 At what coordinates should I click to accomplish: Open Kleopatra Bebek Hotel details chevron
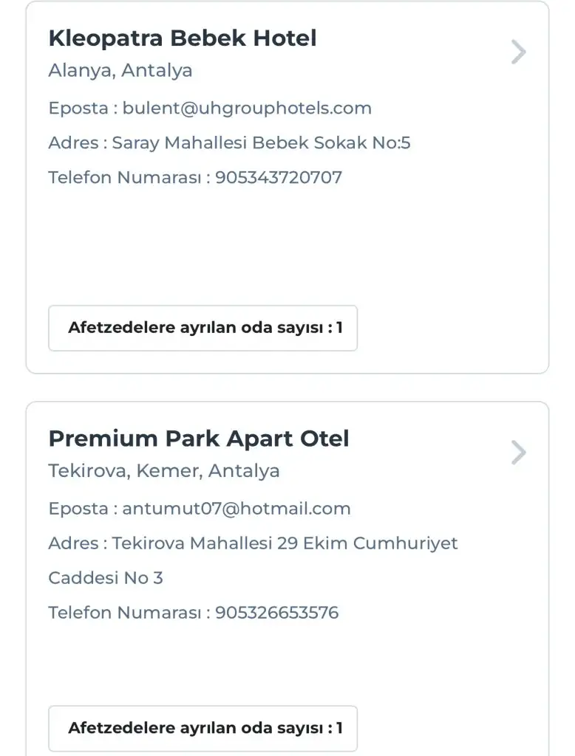pyautogui.click(x=519, y=52)
